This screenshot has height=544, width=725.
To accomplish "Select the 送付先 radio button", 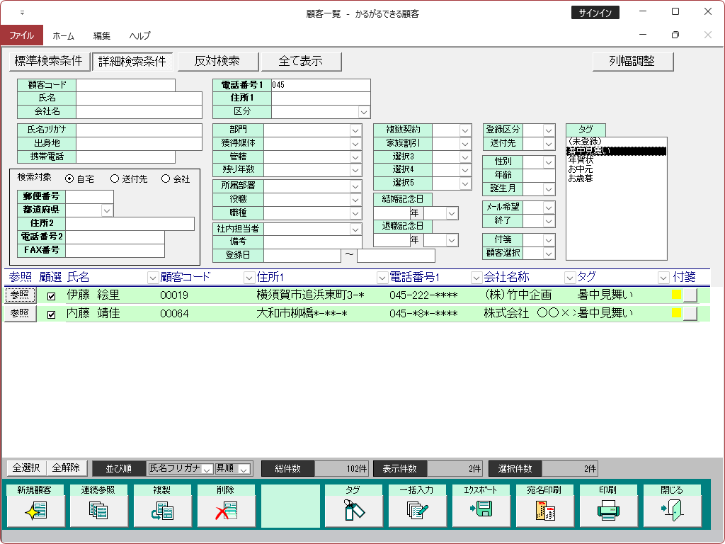I will coord(115,179).
